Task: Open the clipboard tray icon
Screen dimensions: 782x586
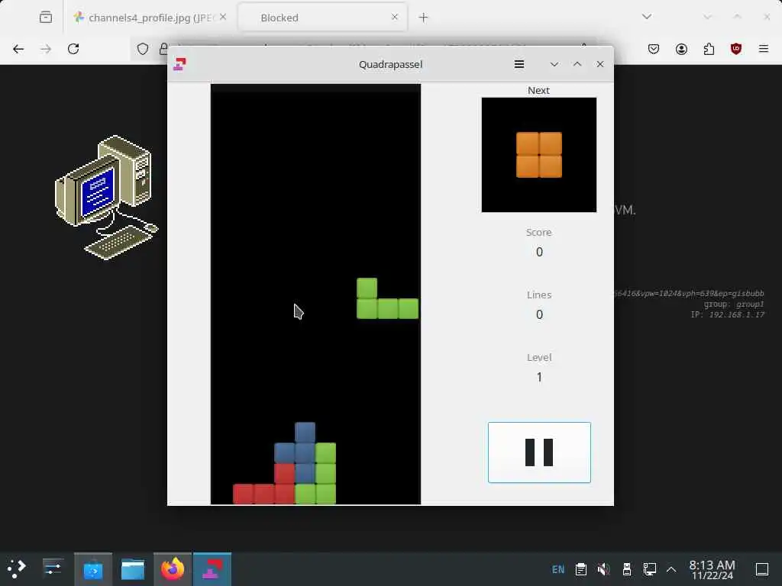Action: (580, 569)
